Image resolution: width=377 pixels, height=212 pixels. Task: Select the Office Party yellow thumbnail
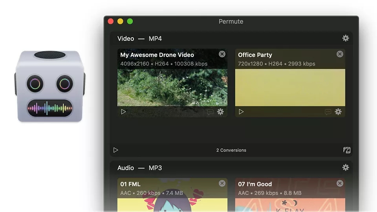[x=290, y=88]
